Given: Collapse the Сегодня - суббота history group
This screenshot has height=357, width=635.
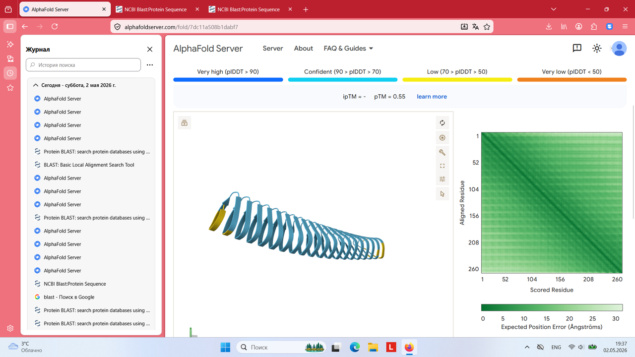Looking at the screenshot, I should point(92,85).
